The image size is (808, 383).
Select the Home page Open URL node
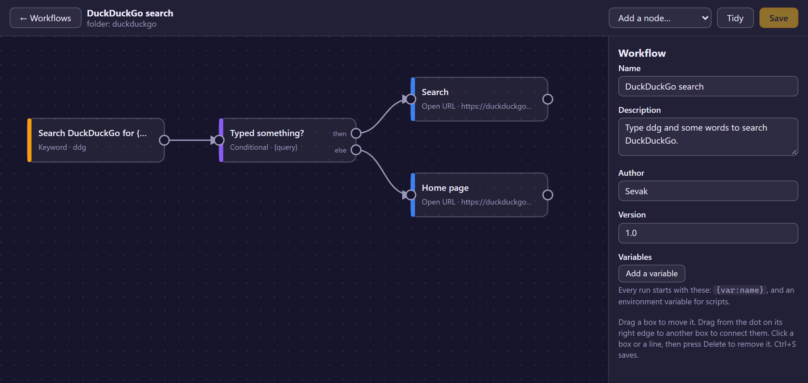(479, 195)
